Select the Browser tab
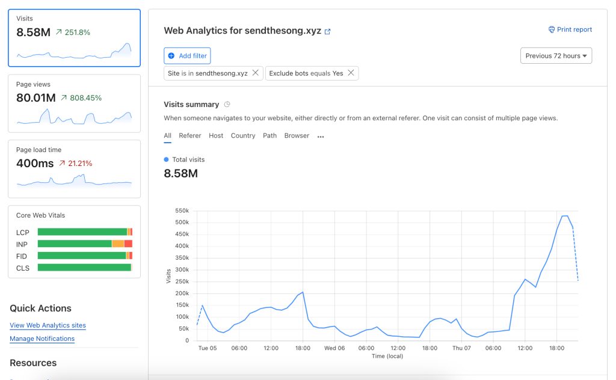Viewport: 616px width, 380px height. [x=297, y=136]
